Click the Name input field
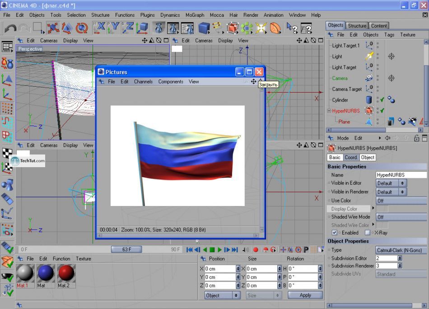 click(x=401, y=175)
